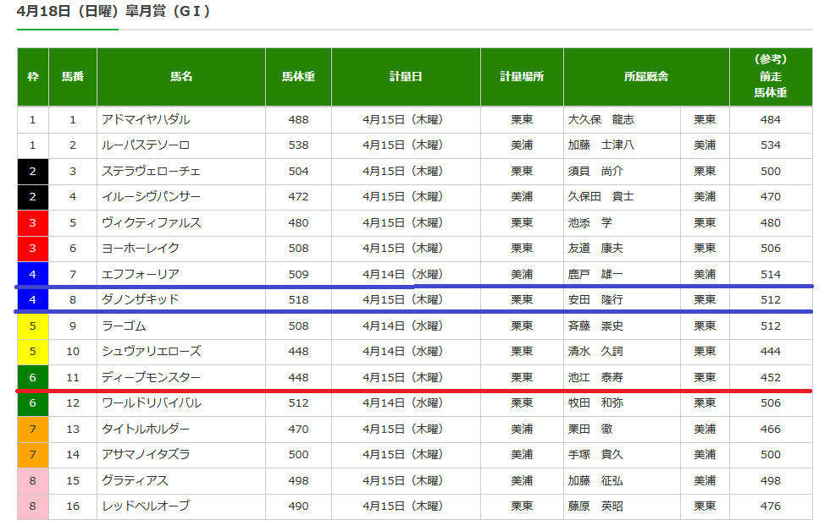Select horse name シュヴァリエローズ
Image resolution: width=830 pixels, height=531 pixels.
(152, 352)
